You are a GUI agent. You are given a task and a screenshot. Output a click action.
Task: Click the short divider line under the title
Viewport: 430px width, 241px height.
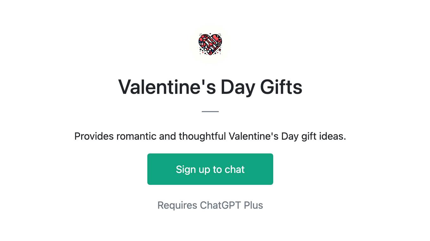coord(210,111)
